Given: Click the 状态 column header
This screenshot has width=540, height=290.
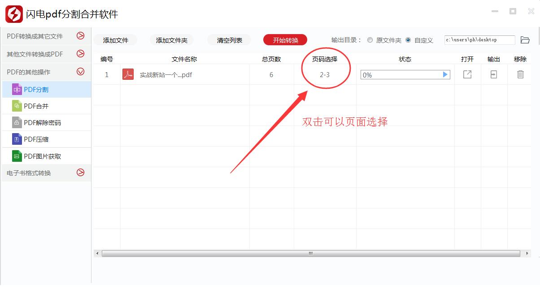Looking at the screenshot, I should (405, 59).
